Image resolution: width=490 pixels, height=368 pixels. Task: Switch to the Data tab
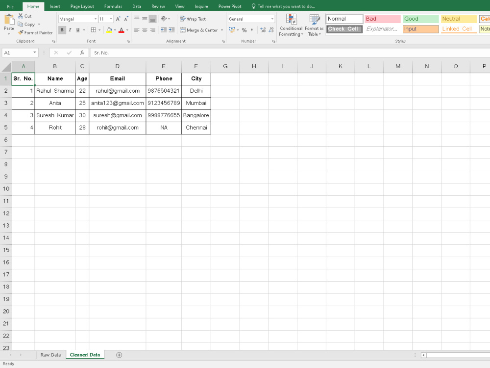[x=137, y=6]
